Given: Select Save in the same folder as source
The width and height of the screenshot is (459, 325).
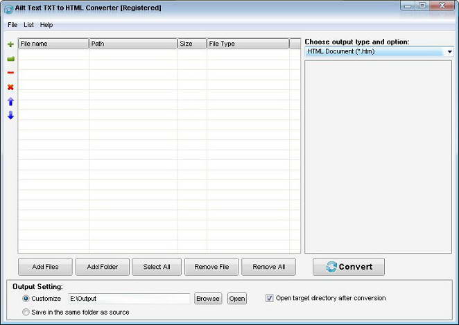Looking at the screenshot, I should pos(26,312).
